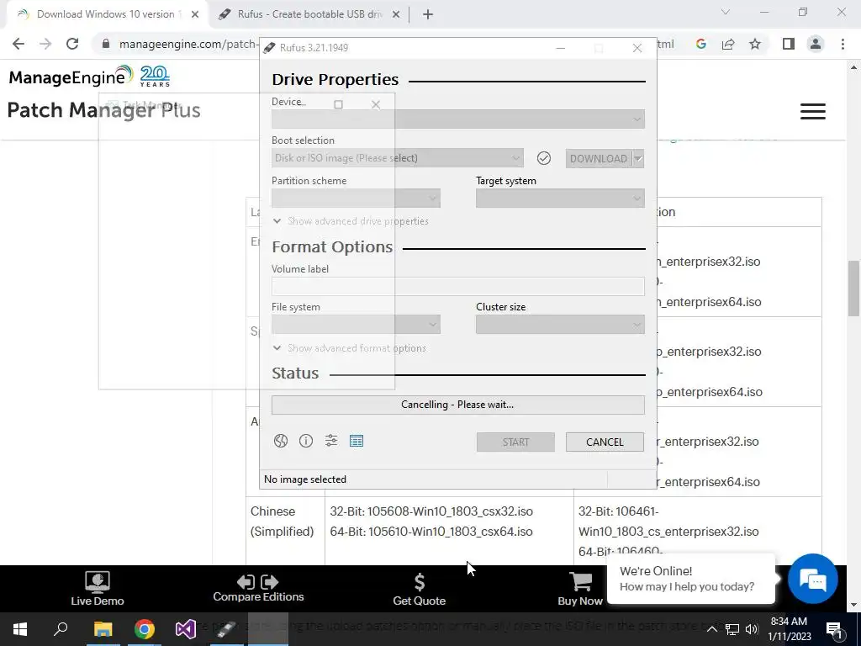The height and width of the screenshot is (646, 861).
Task: Open the Device dropdown in Rufus
Action: [x=458, y=119]
